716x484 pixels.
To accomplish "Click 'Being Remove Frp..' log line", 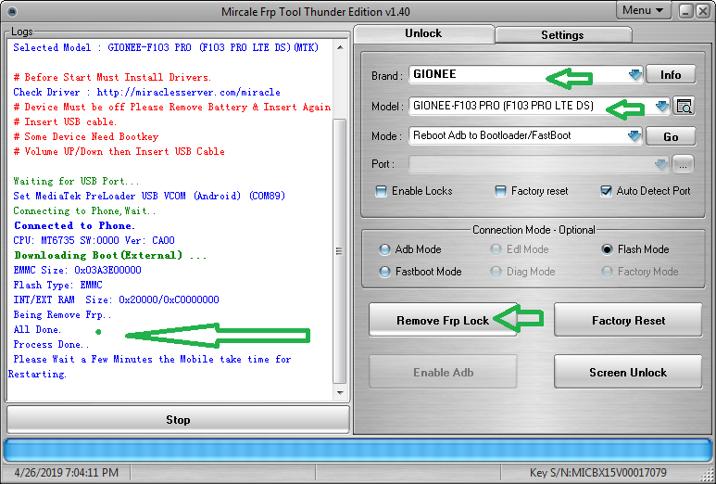I will tap(62, 315).
